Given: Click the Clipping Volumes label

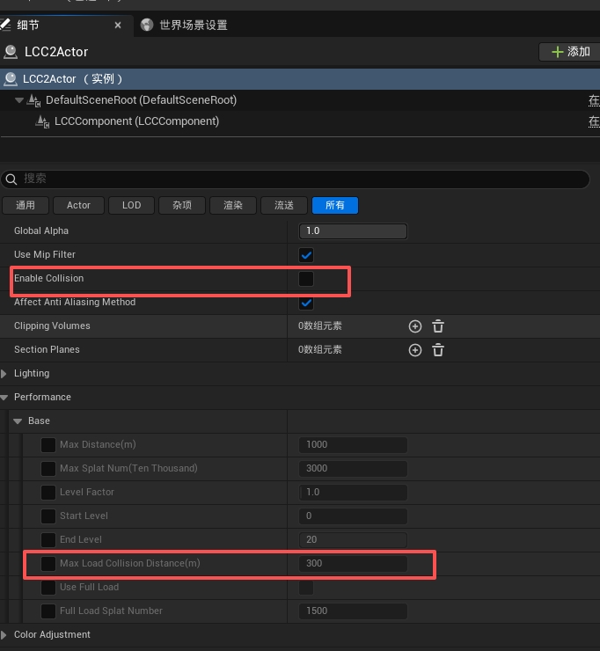Looking at the screenshot, I should pyautogui.click(x=52, y=325).
